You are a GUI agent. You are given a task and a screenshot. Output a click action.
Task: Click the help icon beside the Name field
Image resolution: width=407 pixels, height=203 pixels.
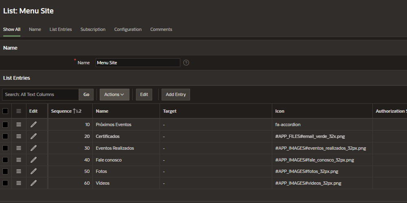[x=186, y=63]
